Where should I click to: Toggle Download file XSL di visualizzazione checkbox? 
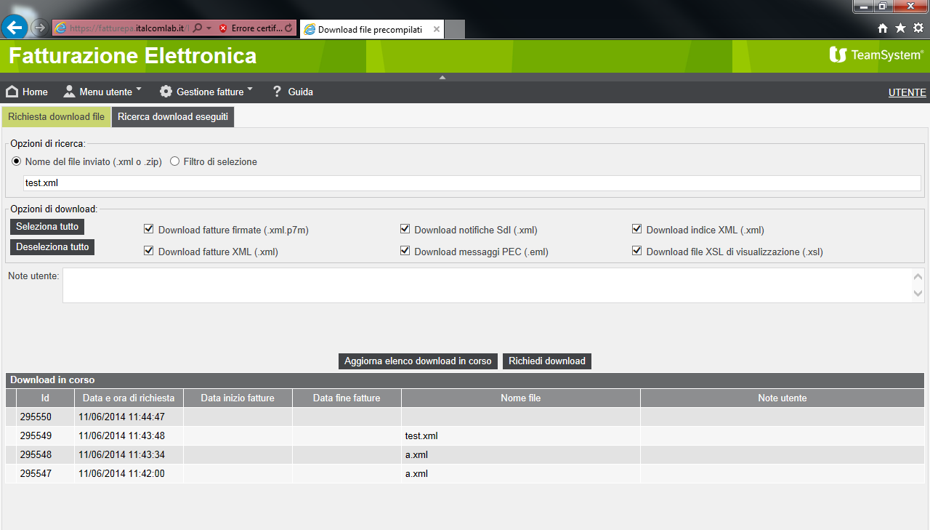point(637,251)
